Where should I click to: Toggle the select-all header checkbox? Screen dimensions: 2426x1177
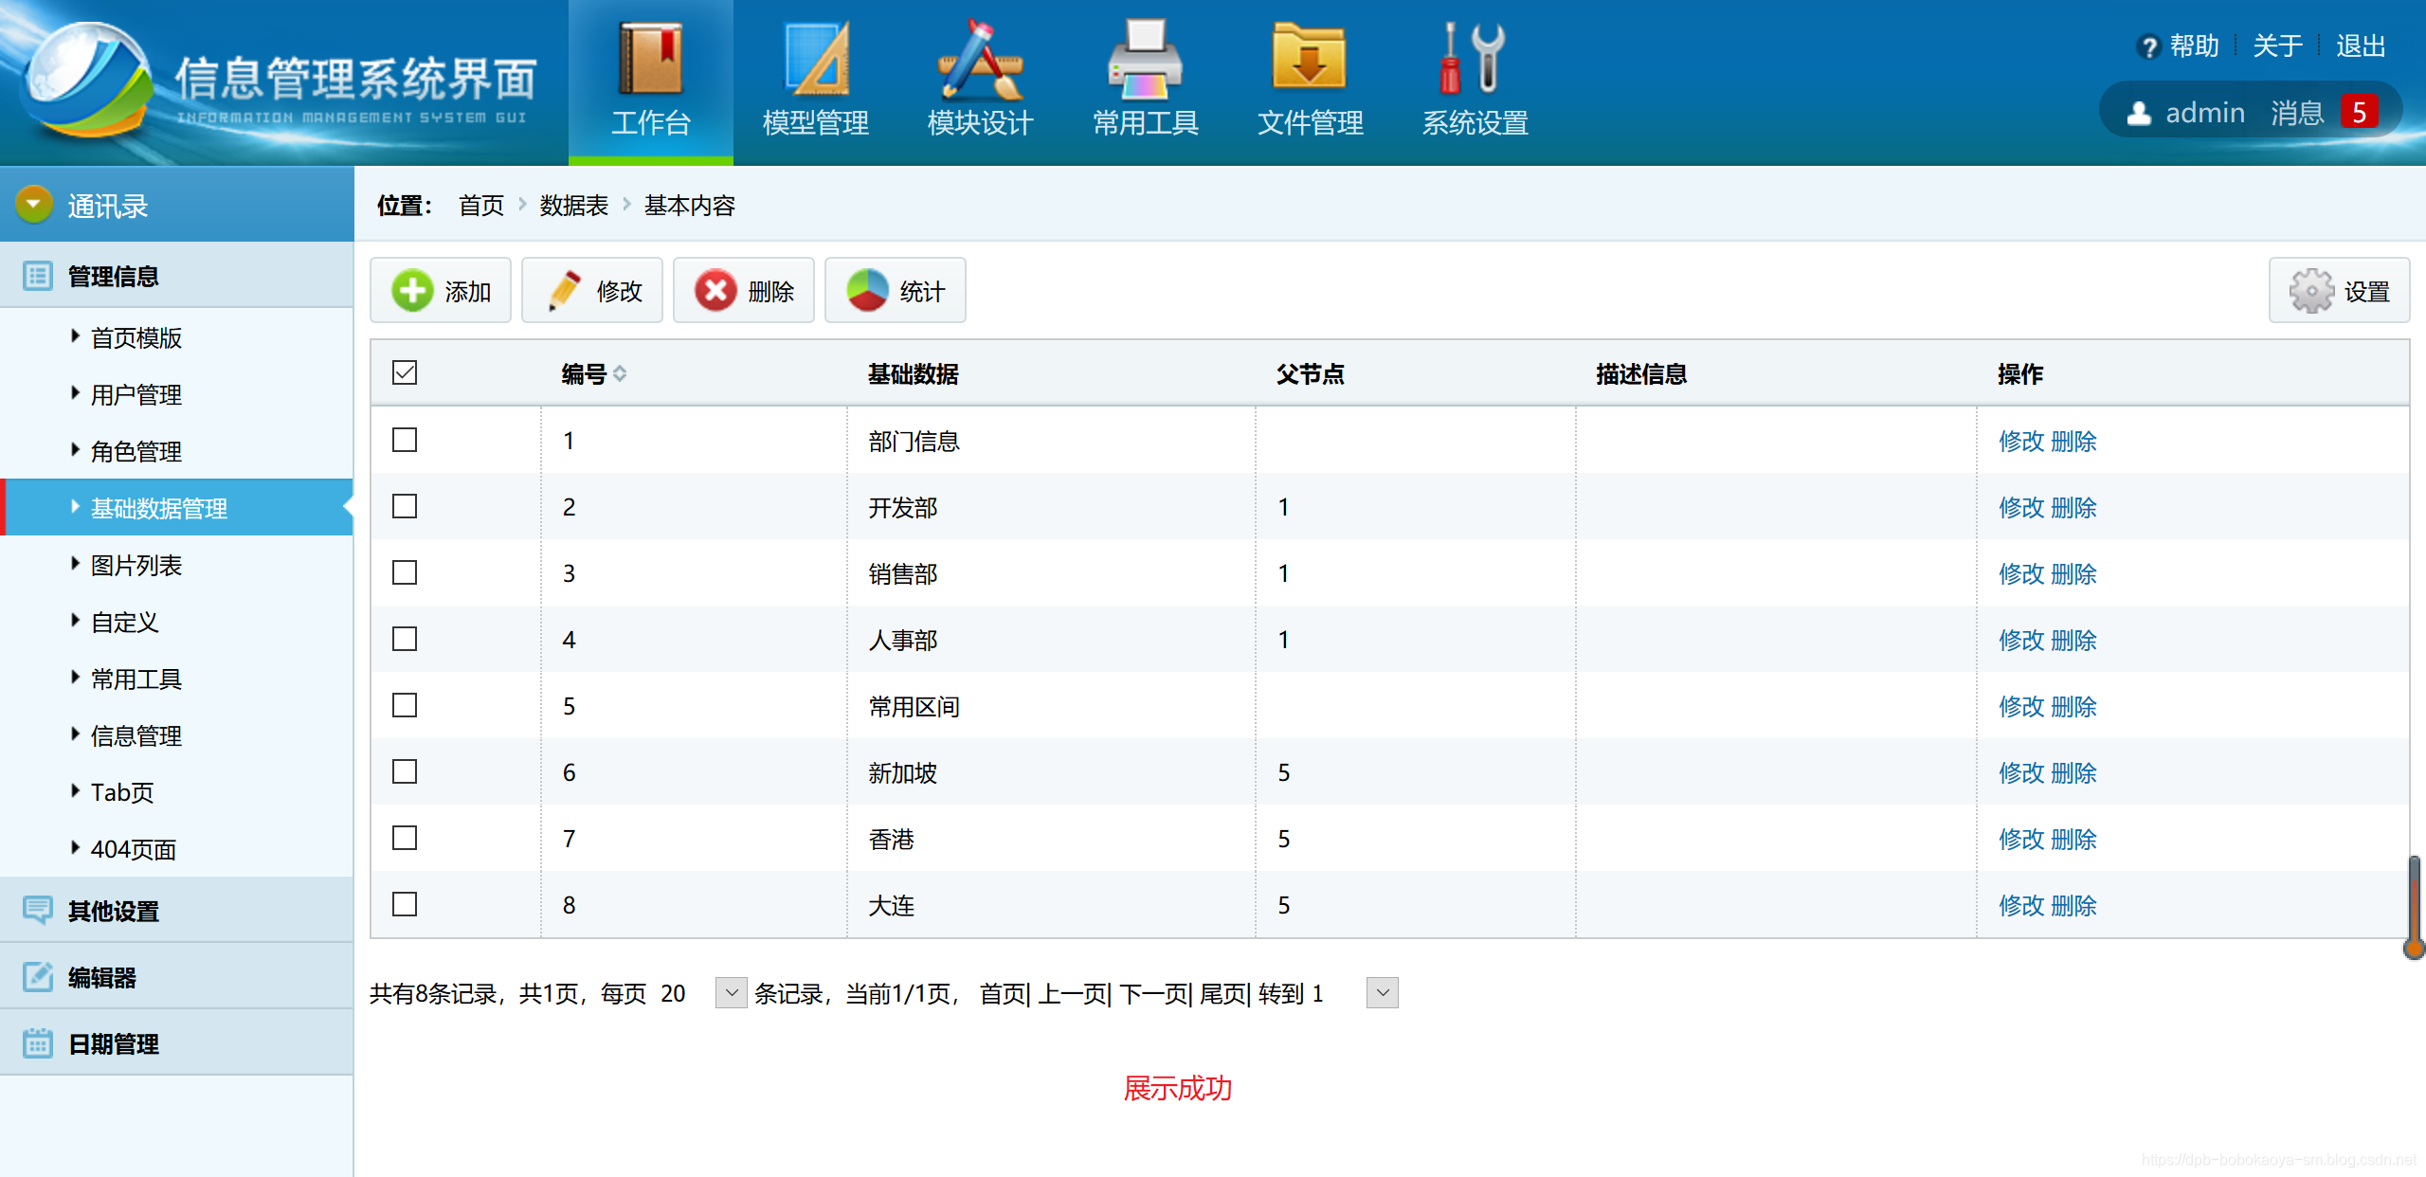(405, 373)
